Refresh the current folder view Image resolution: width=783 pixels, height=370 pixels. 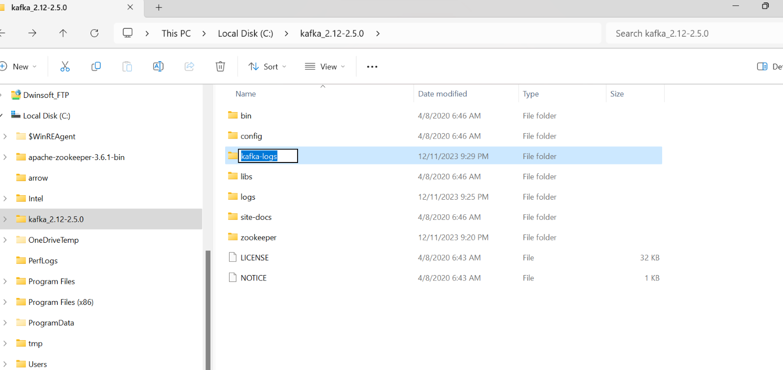point(94,33)
